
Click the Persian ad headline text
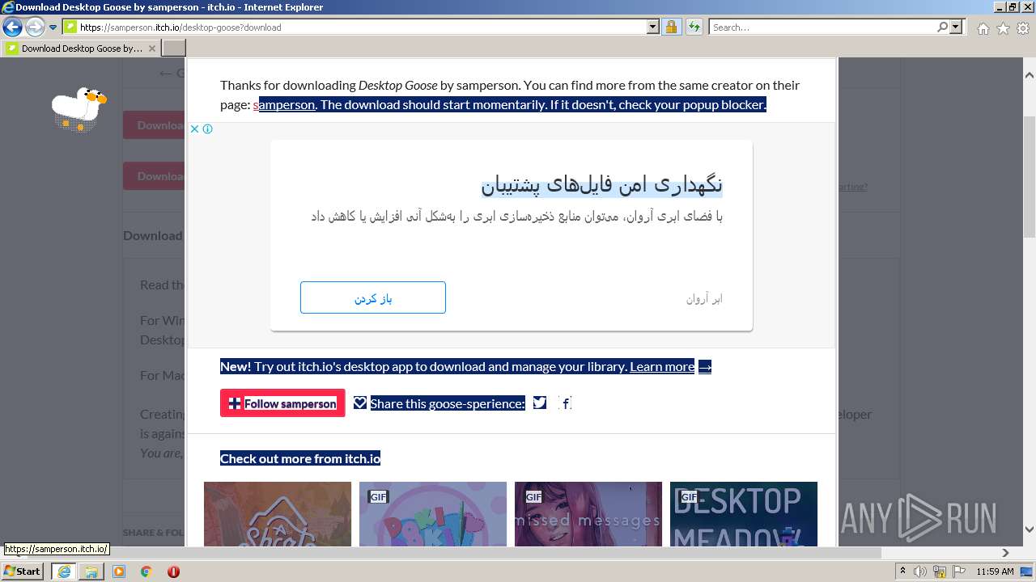pos(601,184)
